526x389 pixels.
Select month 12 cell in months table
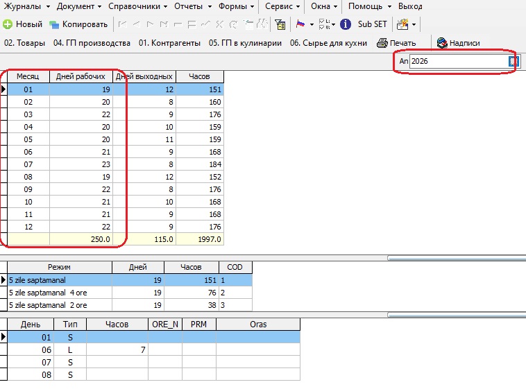pos(28,227)
